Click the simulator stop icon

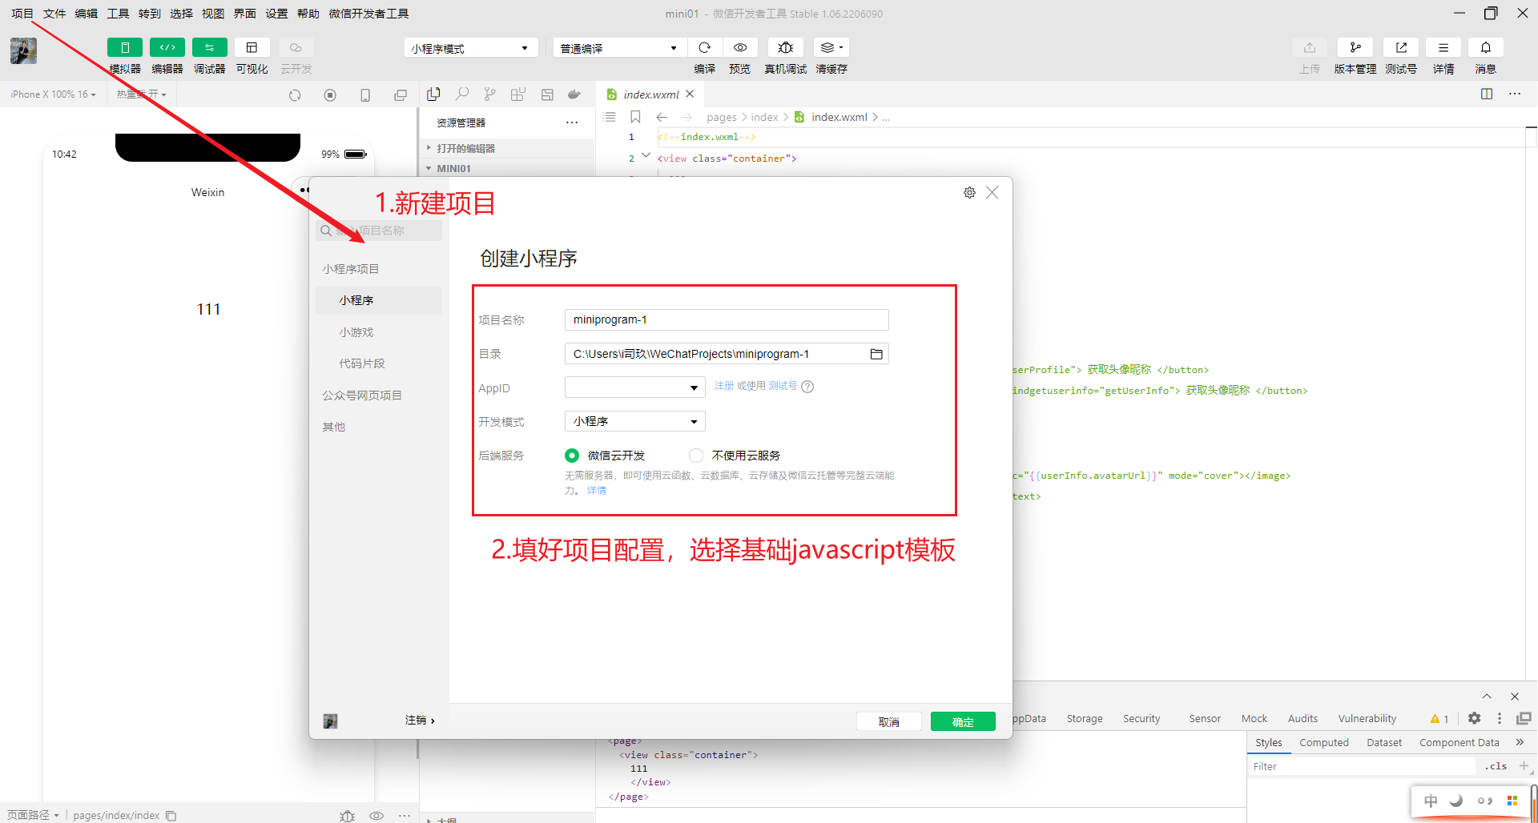pos(330,95)
